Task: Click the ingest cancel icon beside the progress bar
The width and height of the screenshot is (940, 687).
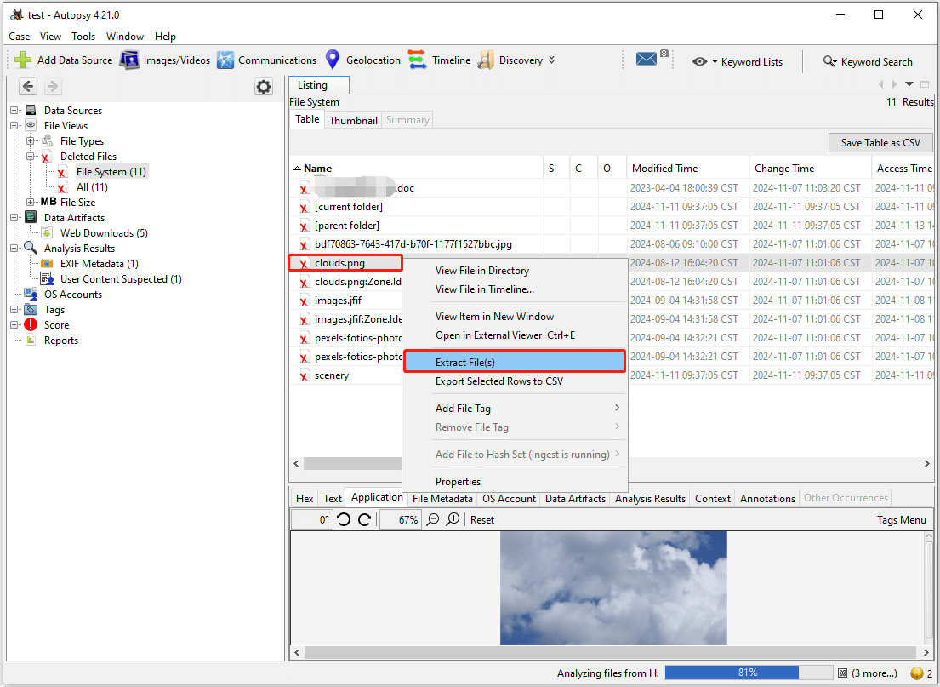Action: [842, 673]
